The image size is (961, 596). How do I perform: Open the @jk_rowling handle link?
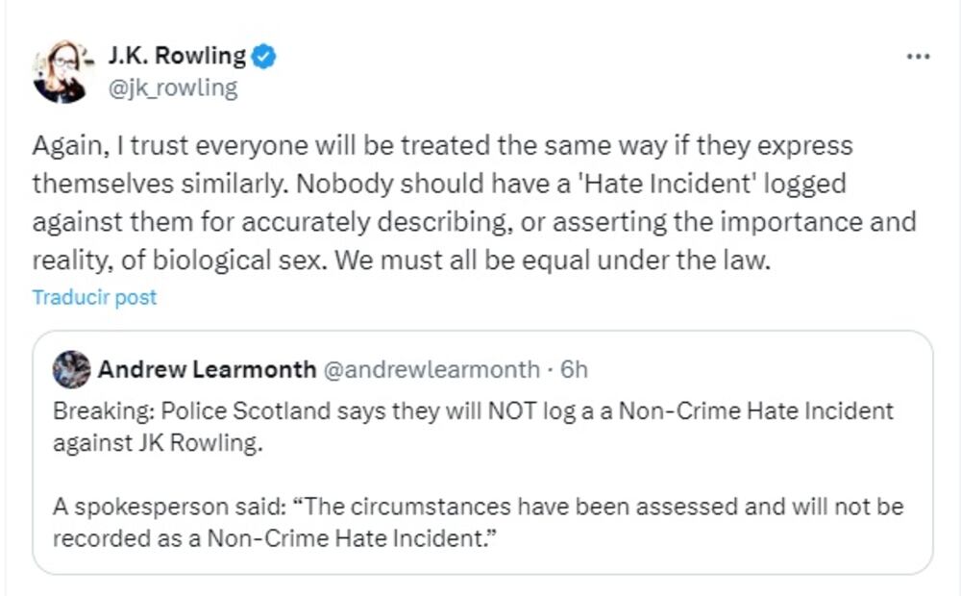point(174,88)
